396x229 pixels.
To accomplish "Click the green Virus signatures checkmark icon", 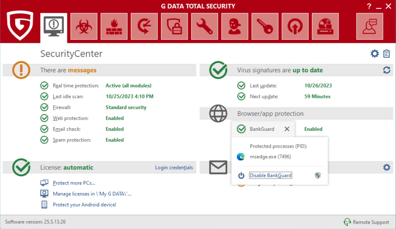I will 218,70.
